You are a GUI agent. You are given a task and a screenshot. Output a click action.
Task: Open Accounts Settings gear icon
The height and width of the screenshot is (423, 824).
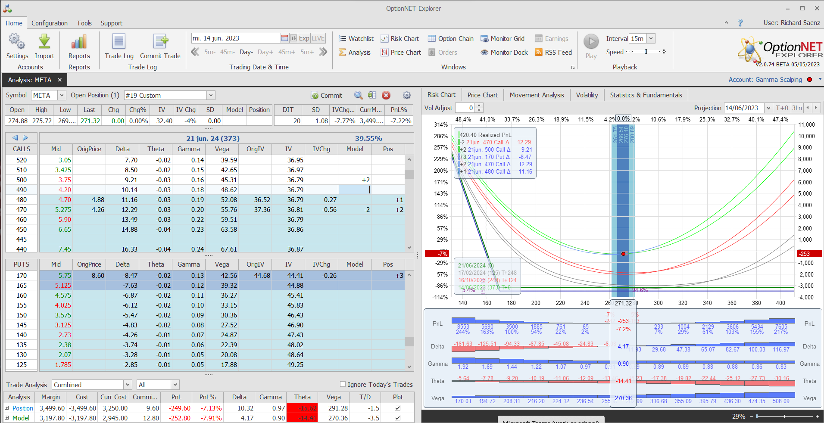click(17, 42)
